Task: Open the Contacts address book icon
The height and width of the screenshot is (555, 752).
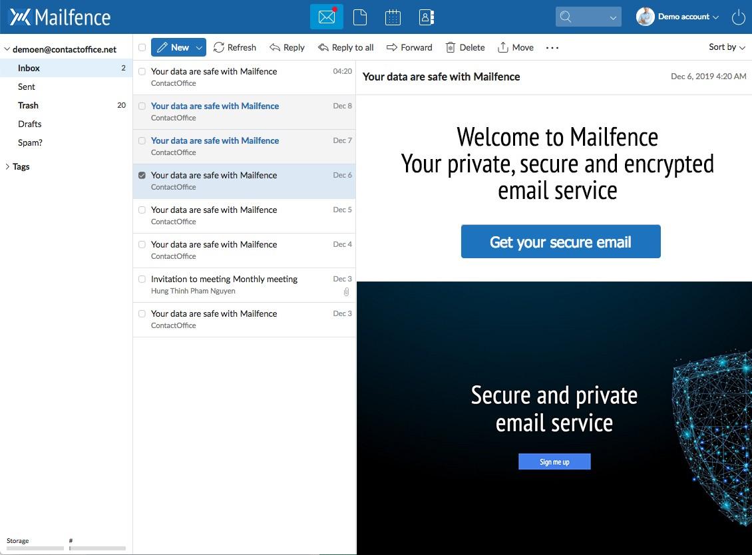Action: pos(427,17)
